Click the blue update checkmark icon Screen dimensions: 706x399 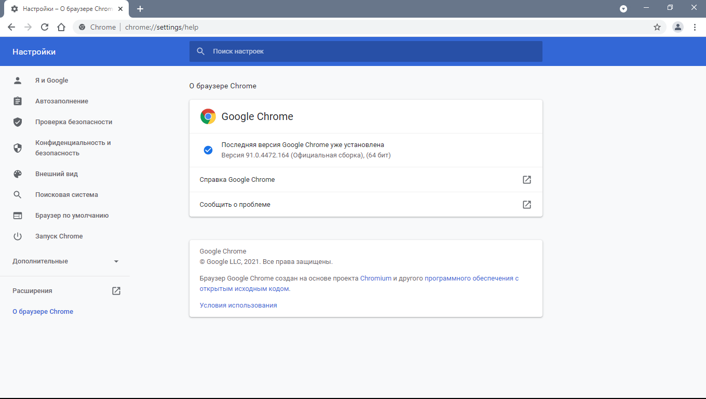(x=208, y=150)
